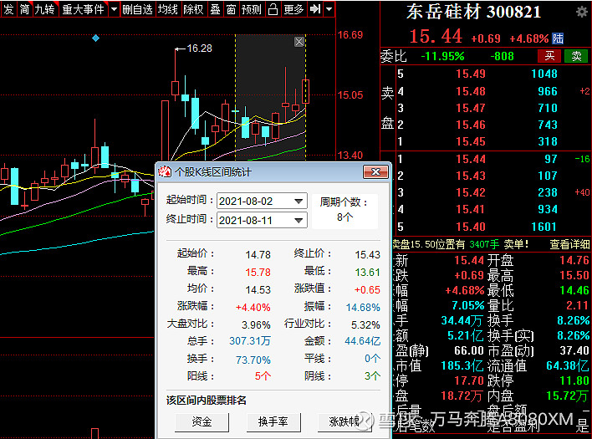The height and width of the screenshot is (439, 592).
Task: Click the 16.69 price axis label
Action: [350, 35]
